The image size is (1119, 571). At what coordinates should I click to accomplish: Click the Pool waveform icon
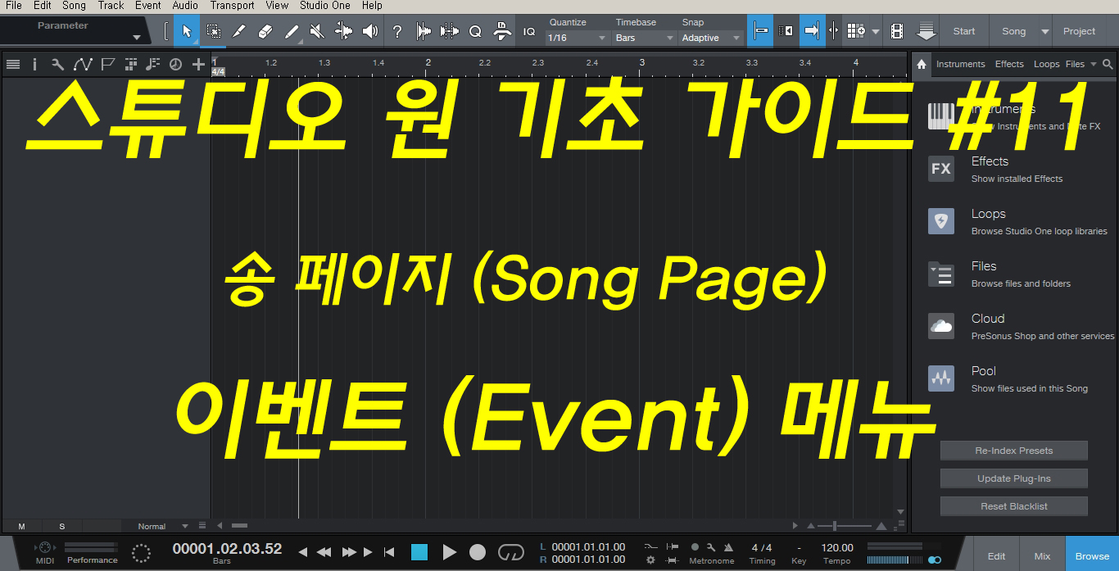941,378
